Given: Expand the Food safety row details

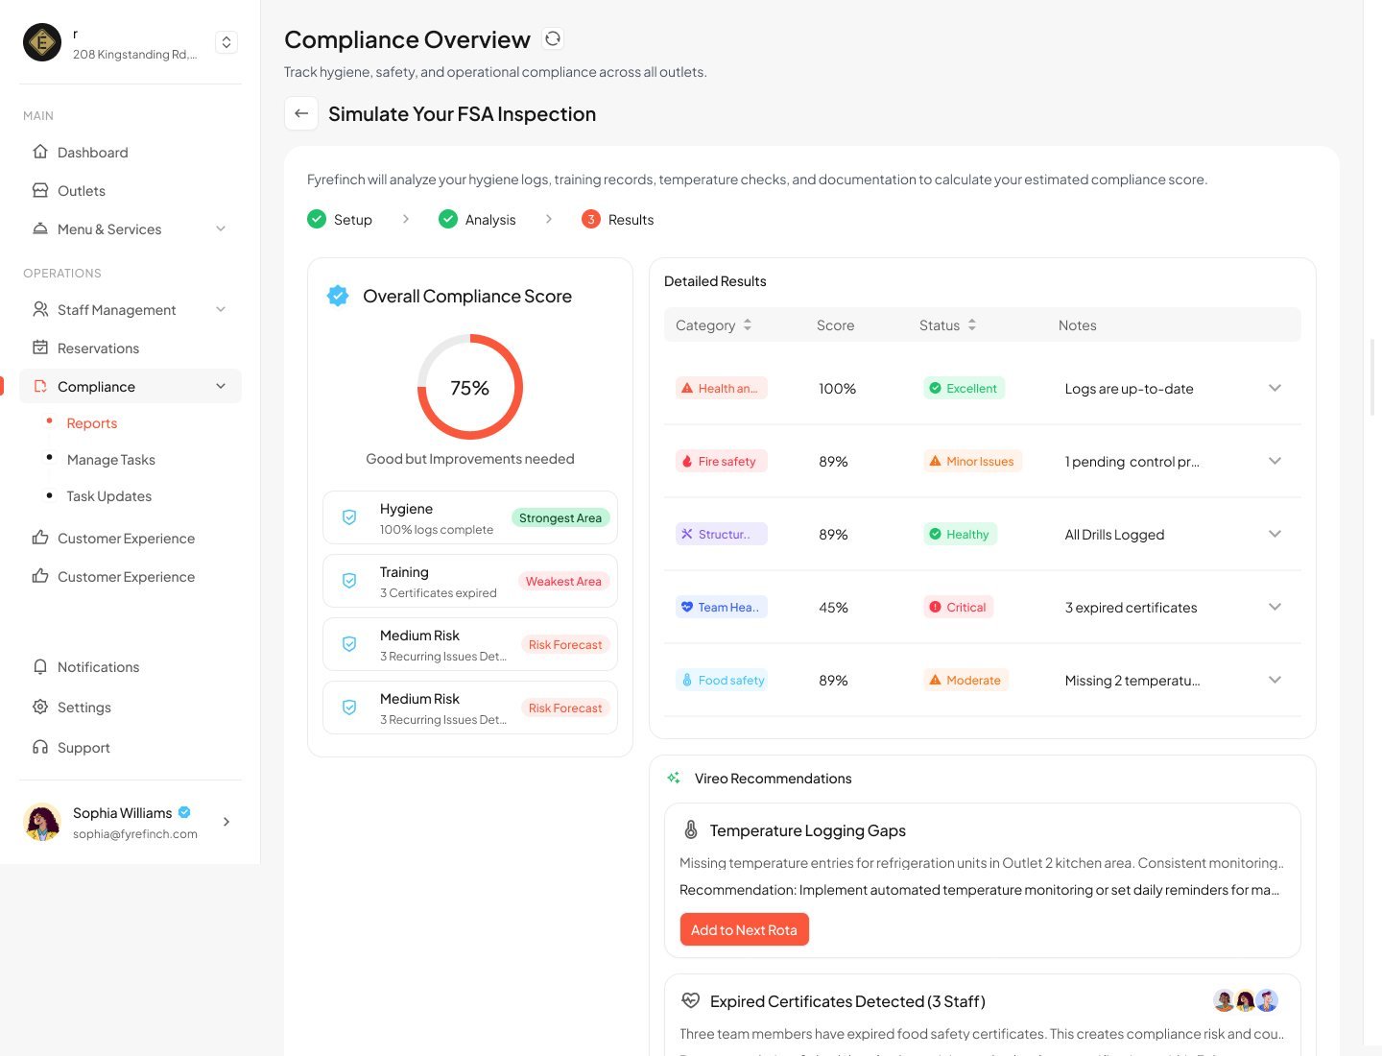Looking at the screenshot, I should 1275,680.
